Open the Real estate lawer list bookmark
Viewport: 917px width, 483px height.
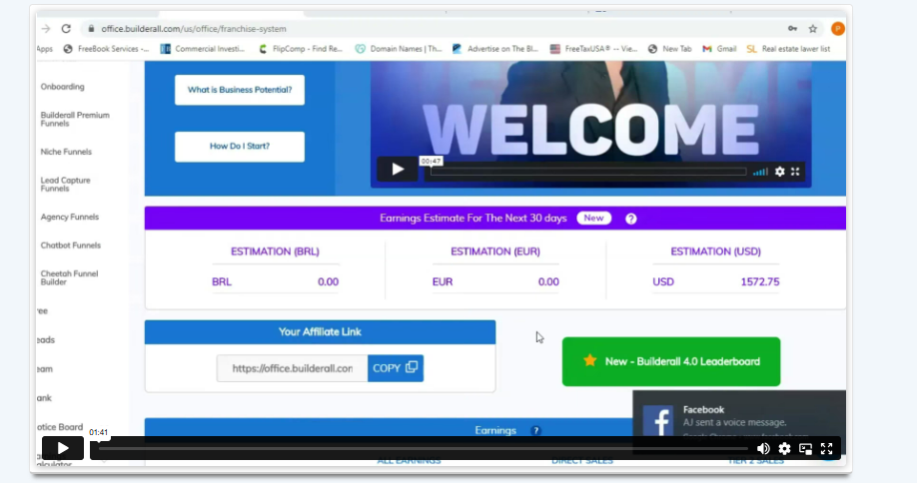[788, 49]
